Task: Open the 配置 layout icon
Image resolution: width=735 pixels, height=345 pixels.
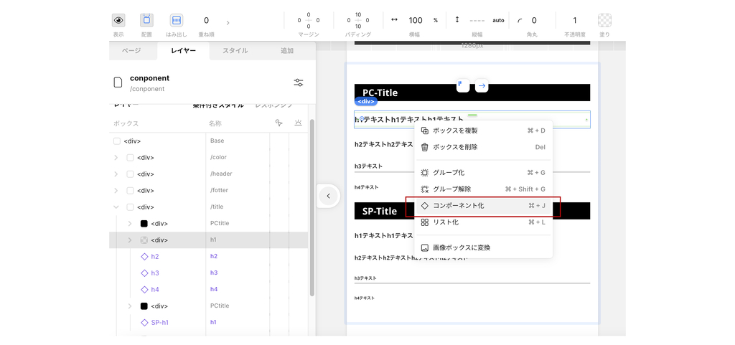Action: pos(146,20)
